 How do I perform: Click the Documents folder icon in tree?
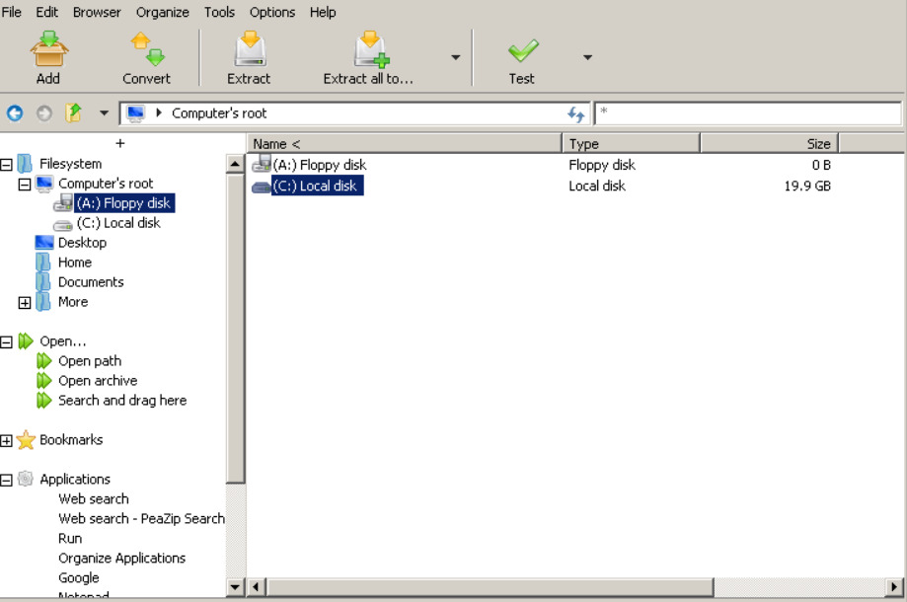pyautogui.click(x=42, y=282)
